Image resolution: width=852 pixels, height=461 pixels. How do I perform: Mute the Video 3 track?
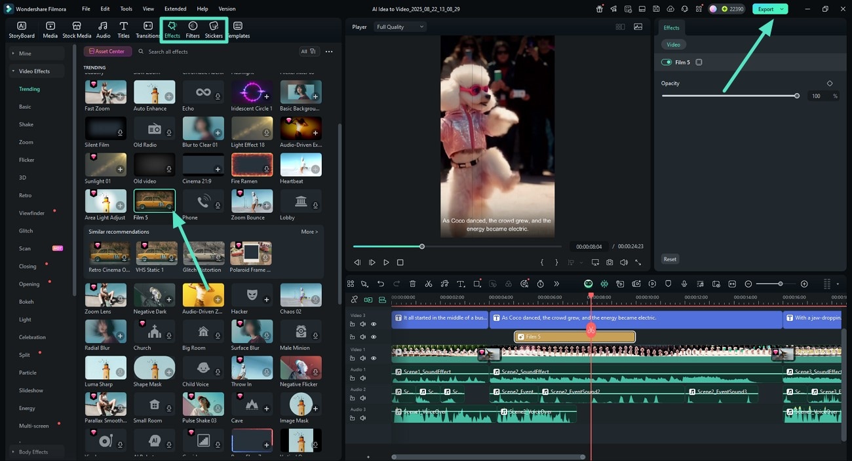point(363,324)
